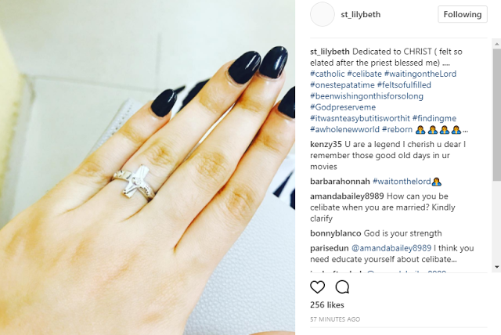Image resolution: width=501 pixels, height=335 pixels.
Task: Open the comment bubble icon
Action: (342, 287)
